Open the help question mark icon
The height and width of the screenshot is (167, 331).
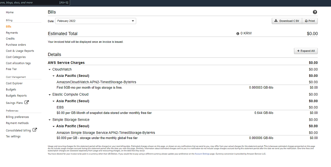click(x=315, y=12)
